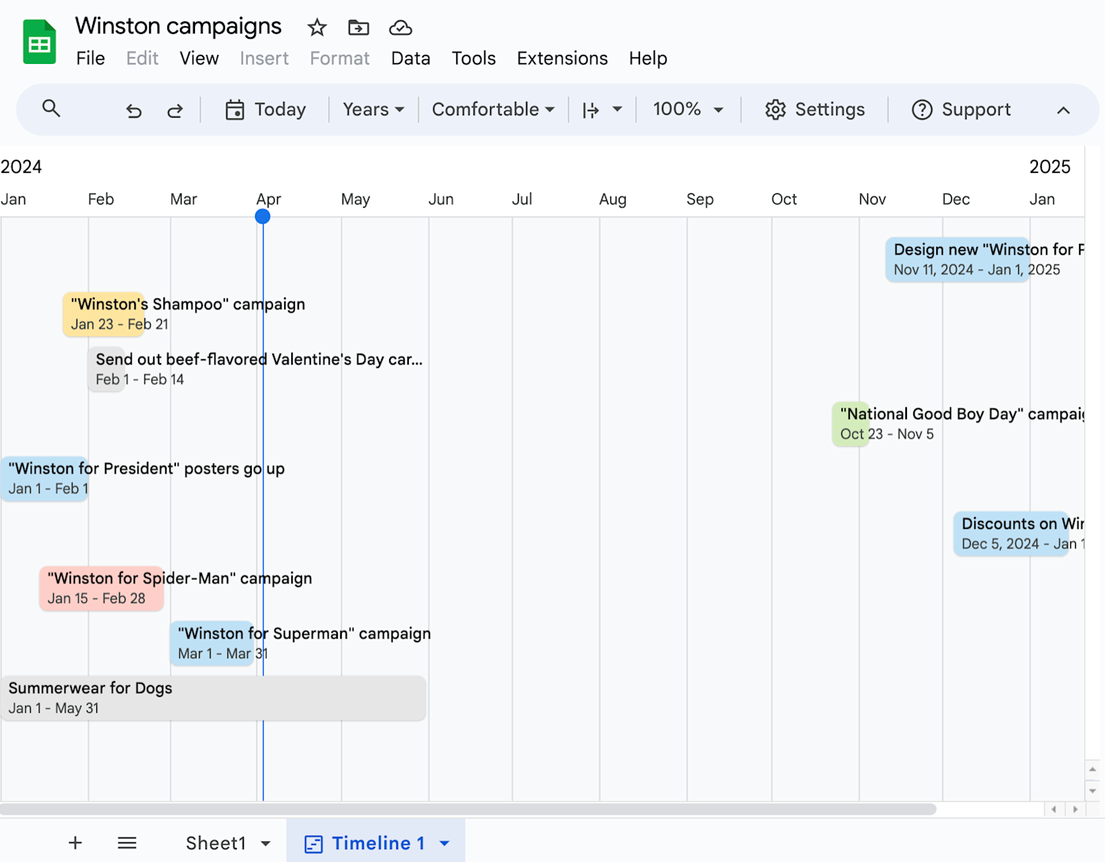Select the "Winston's Shampoo" campaign card

tap(103, 314)
